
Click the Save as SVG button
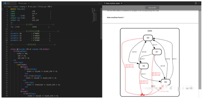tap(152, 8)
